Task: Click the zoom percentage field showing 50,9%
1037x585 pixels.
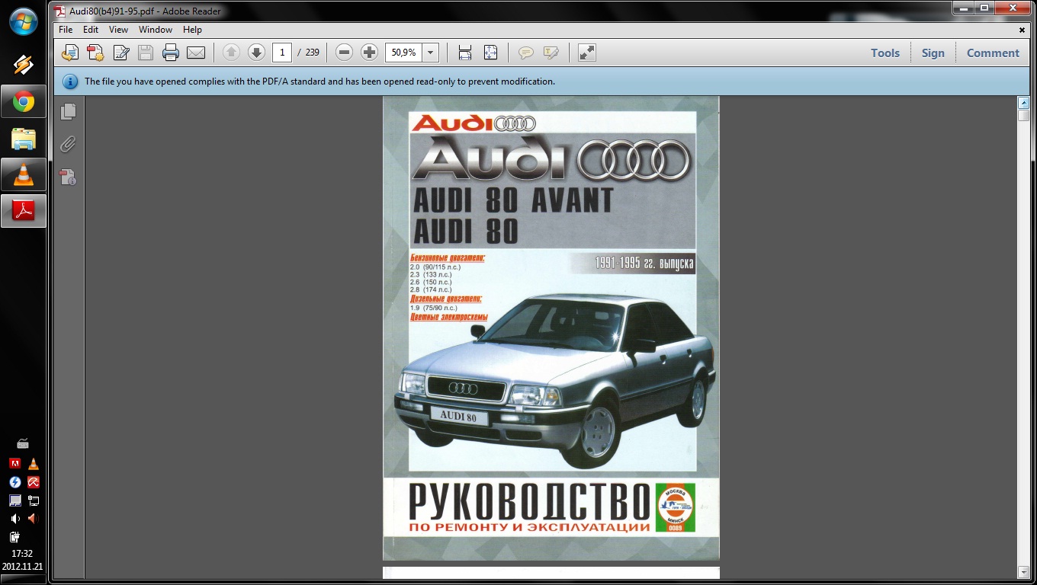Action: (x=404, y=53)
